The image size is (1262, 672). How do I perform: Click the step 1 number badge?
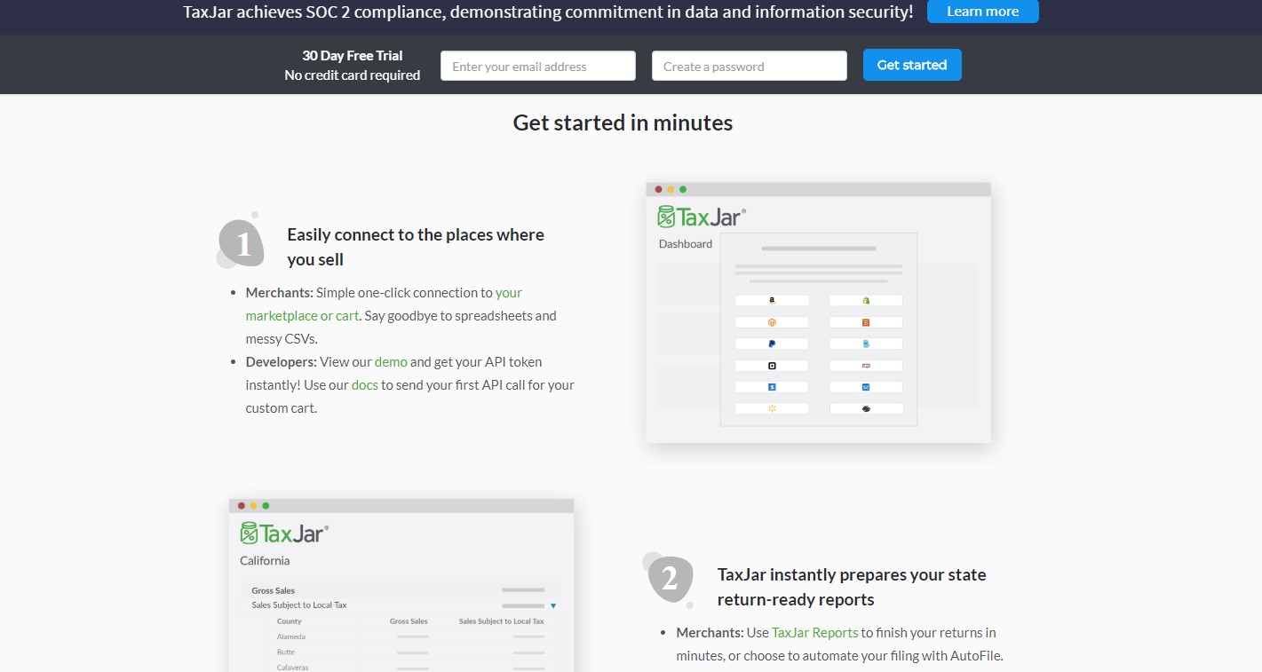(x=241, y=241)
